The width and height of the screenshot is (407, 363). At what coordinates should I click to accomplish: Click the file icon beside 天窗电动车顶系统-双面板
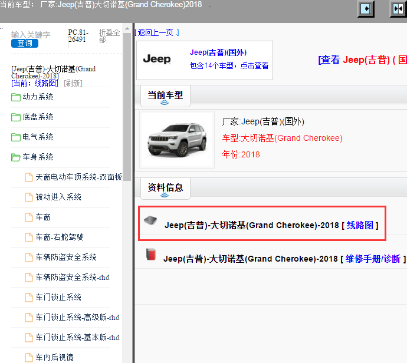click(x=29, y=177)
